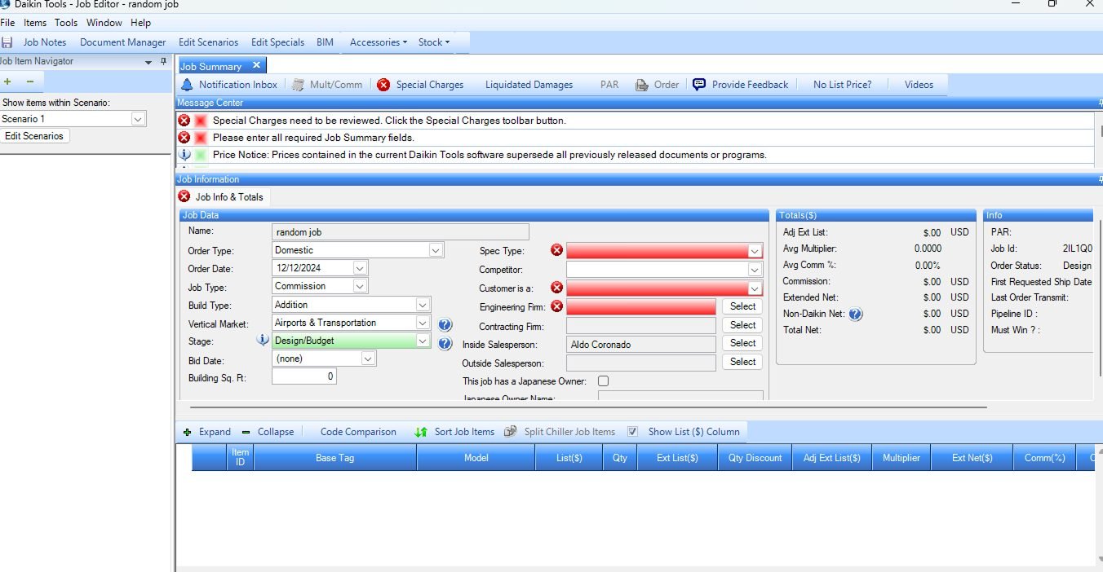Click BIM toolbar item
This screenshot has width=1103, height=572.
click(x=325, y=42)
